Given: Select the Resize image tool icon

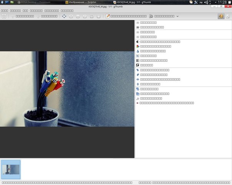Looking at the screenshot, I should tap(153, 94).
